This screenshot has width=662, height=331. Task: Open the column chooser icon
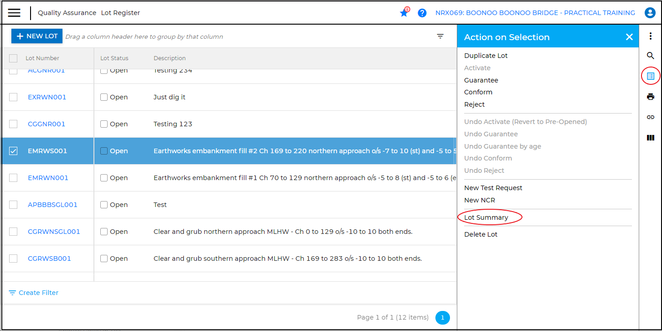[x=651, y=138]
